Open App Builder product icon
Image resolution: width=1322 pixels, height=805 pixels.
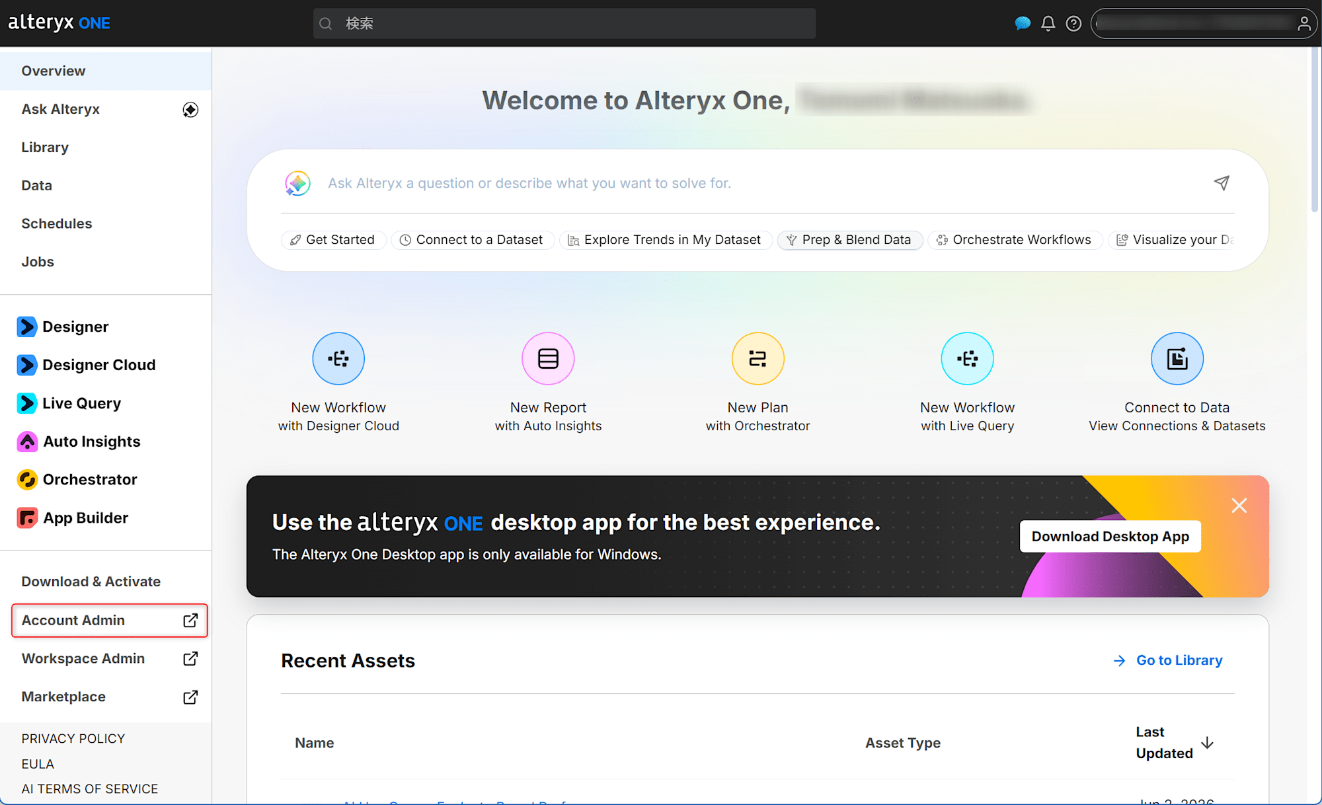tap(26, 517)
